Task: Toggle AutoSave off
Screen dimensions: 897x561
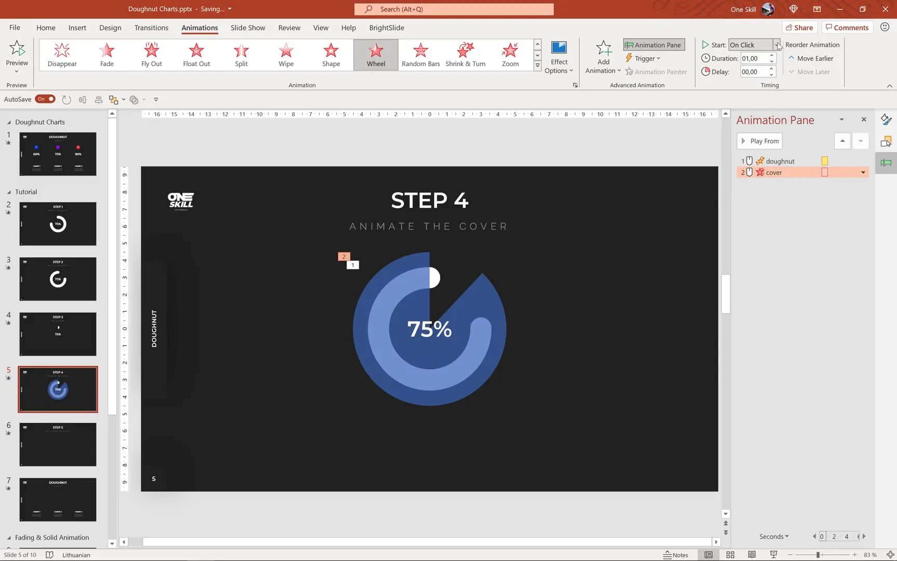Action: [x=45, y=99]
